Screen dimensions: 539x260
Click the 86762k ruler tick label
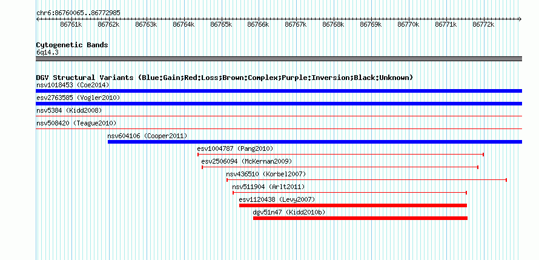[x=108, y=24]
